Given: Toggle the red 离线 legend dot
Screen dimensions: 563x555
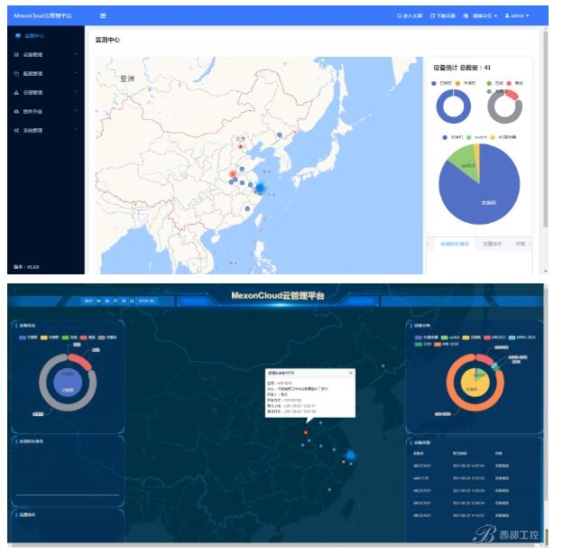Looking at the screenshot, I should click(509, 83).
